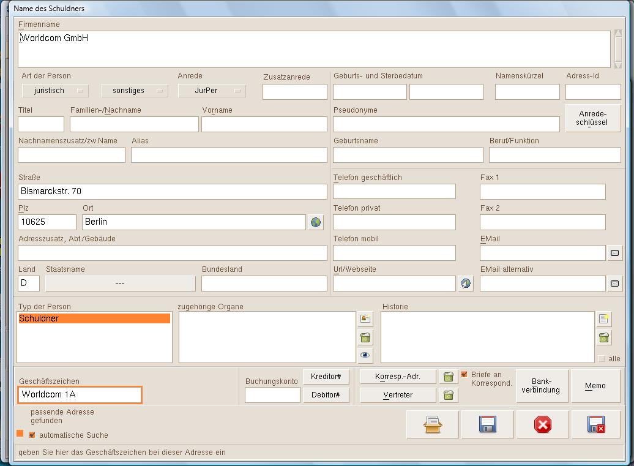This screenshot has width=634, height=466.
Task: Click the Nachnamenszusatz/zw.Name field
Action: [72, 155]
